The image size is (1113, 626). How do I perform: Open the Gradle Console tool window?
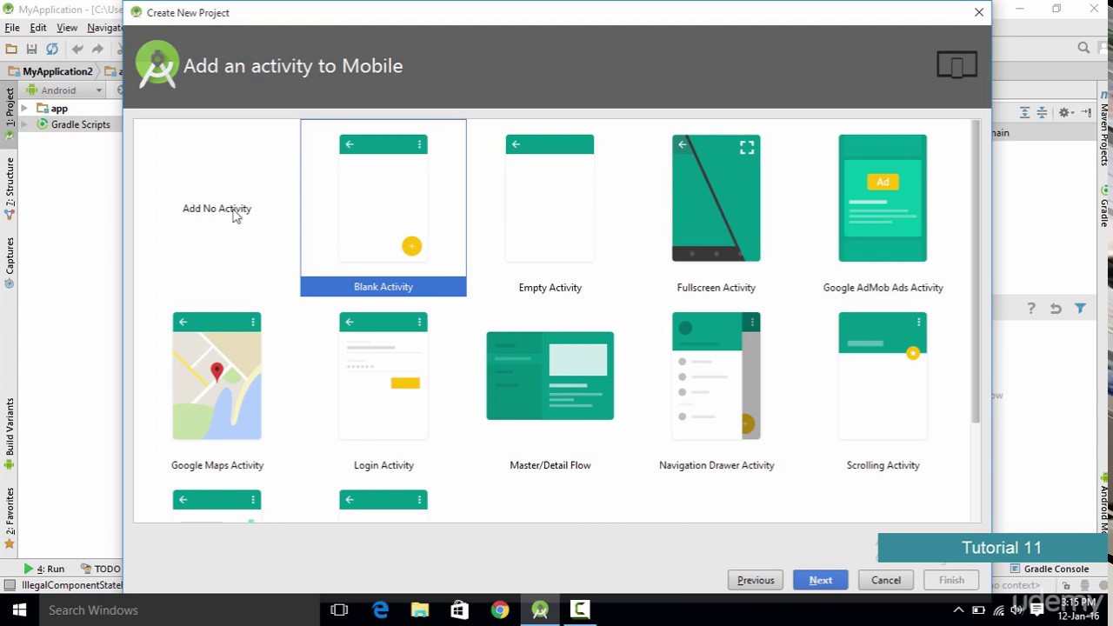1050,569
